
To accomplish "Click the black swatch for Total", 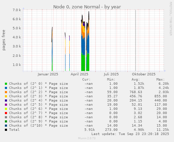I will tap(6, 130).
